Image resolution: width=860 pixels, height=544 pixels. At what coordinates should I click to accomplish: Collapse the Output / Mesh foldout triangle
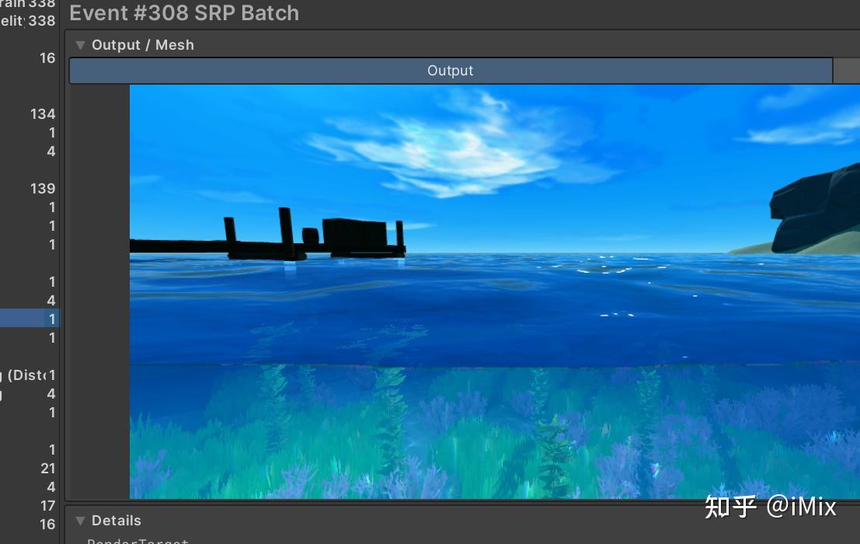[x=80, y=45]
